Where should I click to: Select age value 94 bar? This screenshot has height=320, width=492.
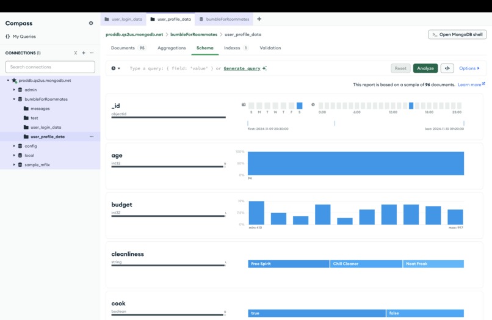[356, 163]
